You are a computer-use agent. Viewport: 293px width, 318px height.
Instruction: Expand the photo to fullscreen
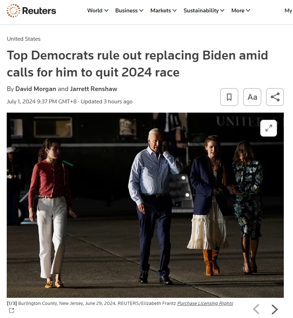[269, 128]
